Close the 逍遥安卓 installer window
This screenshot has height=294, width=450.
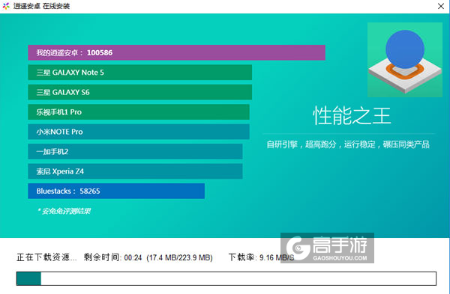[441, 6]
